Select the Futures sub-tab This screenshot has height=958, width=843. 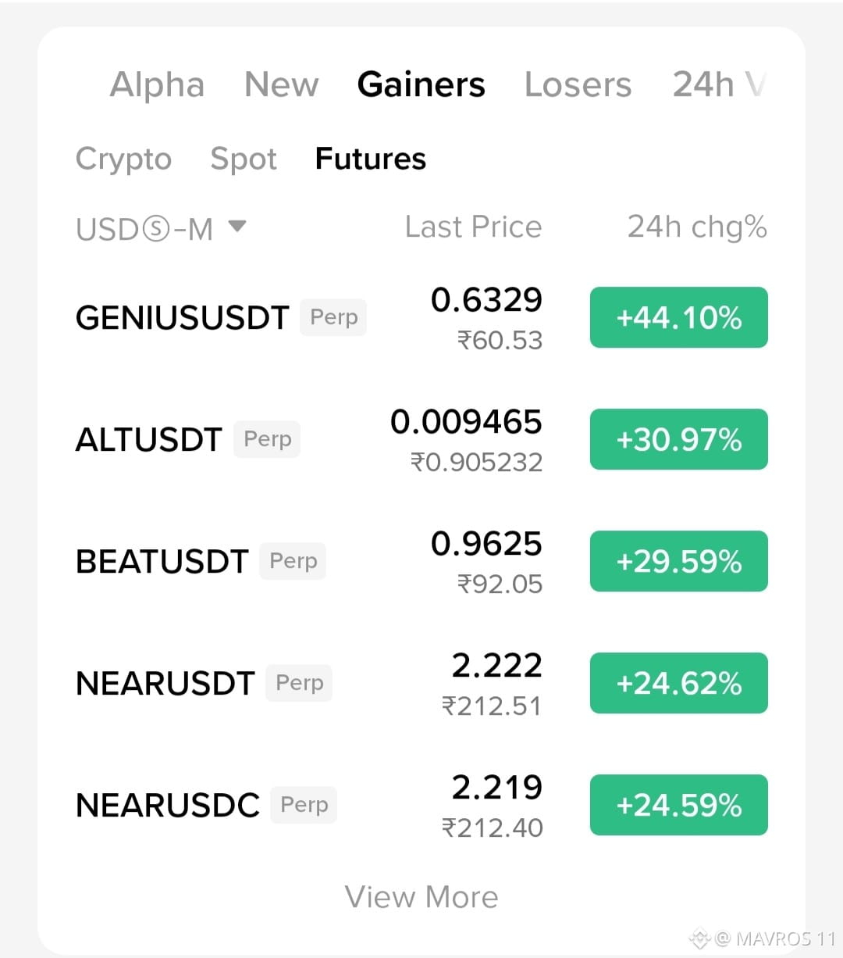tap(371, 159)
